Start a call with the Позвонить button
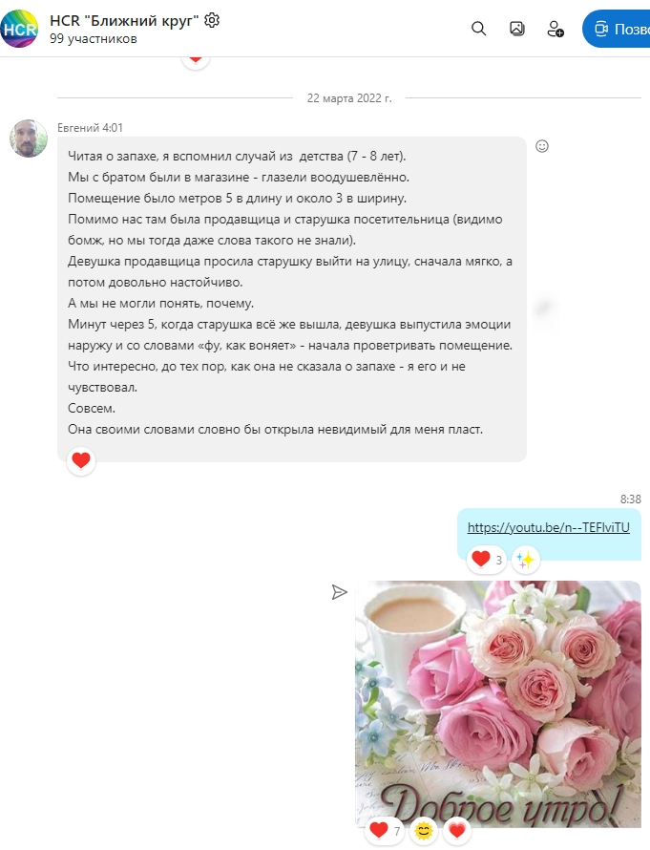 click(617, 29)
